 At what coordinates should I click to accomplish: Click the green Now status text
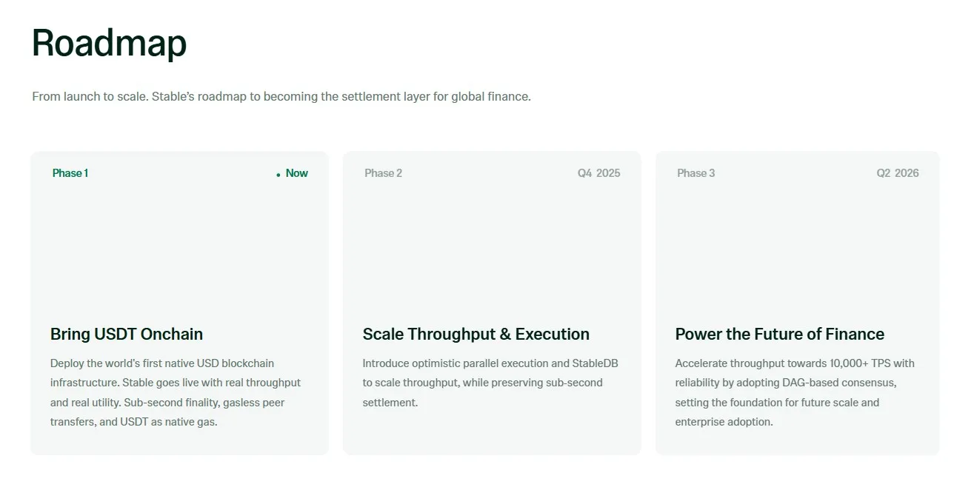point(296,173)
